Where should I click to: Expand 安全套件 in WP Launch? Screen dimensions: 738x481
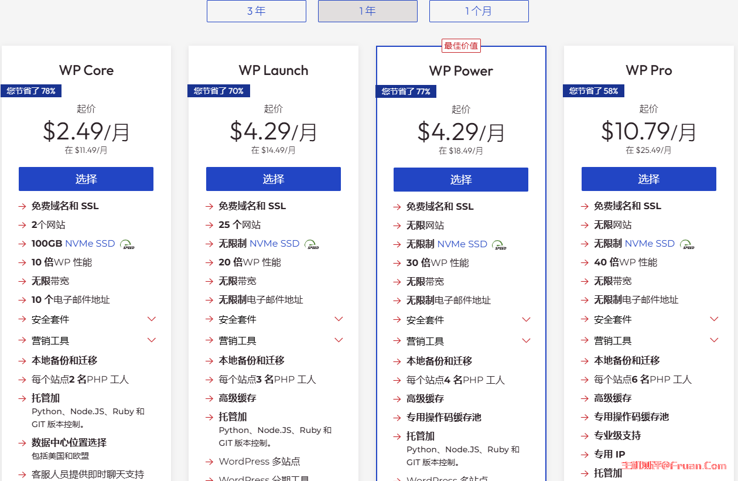(339, 319)
